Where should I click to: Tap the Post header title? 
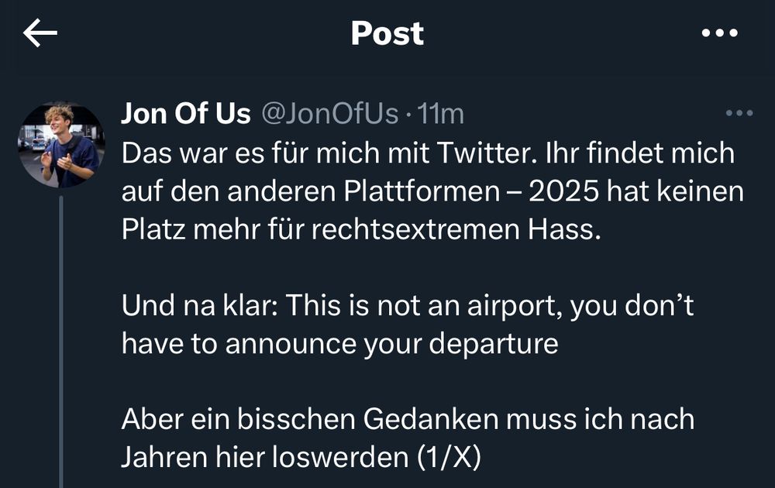(387, 33)
